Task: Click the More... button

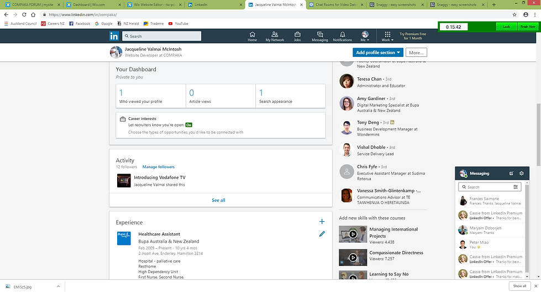Action: [x=416, y=53]
